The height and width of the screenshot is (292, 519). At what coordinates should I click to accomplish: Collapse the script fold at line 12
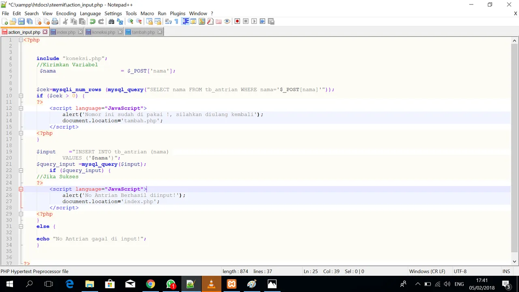[21, 108]
